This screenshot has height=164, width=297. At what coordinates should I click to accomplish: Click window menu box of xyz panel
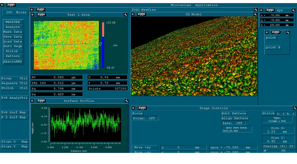pos(261,10)
